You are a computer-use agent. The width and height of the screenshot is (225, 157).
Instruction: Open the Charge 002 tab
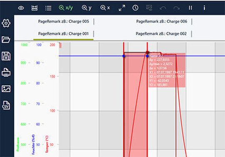point(161,34)
